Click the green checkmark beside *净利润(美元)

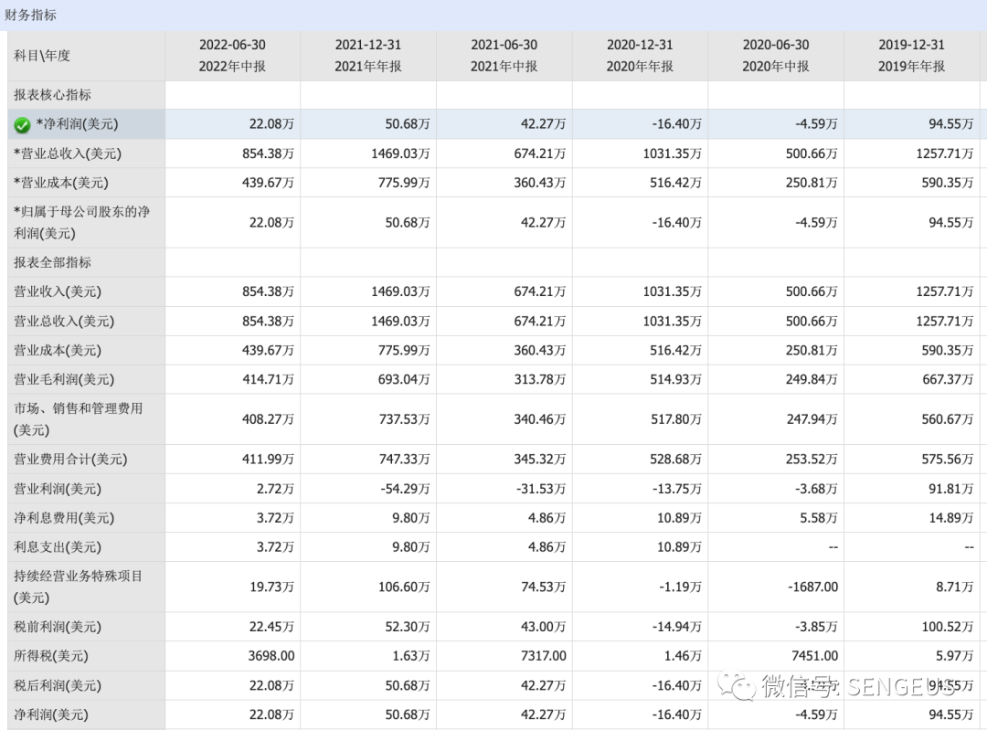pos(22,125)
